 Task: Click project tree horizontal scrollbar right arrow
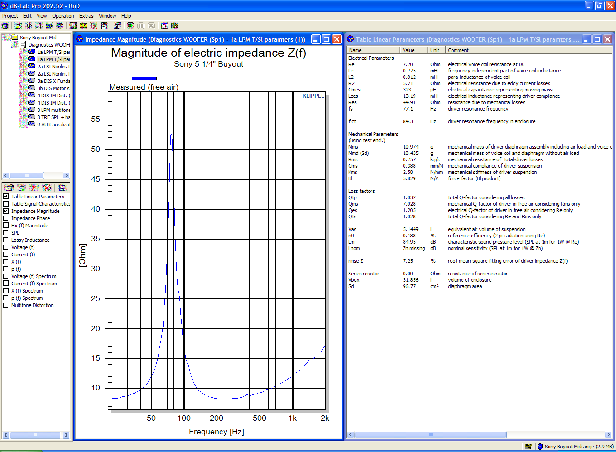[x=67, y=176]
